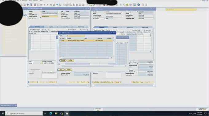Select the highlighted withholding tax row in the list

coord(86,40)
